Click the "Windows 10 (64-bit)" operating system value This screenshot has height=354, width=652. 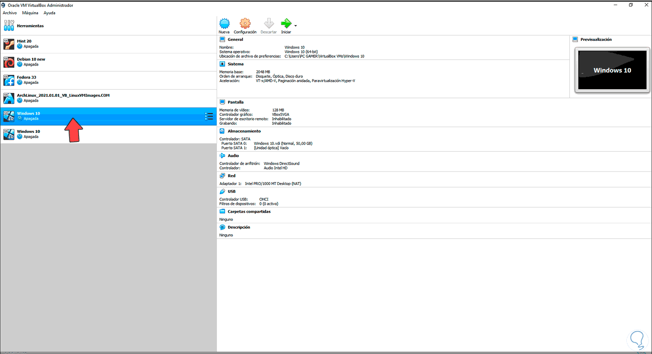[x=301, y=52]
